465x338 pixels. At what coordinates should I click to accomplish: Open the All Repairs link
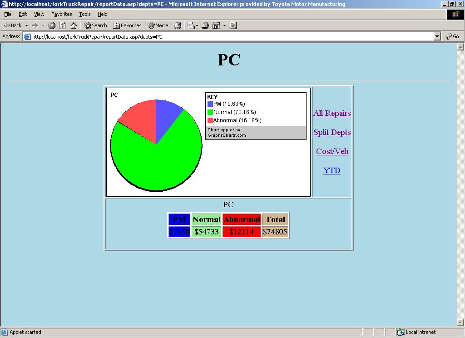pyautogui.click(x=332, y=113)
